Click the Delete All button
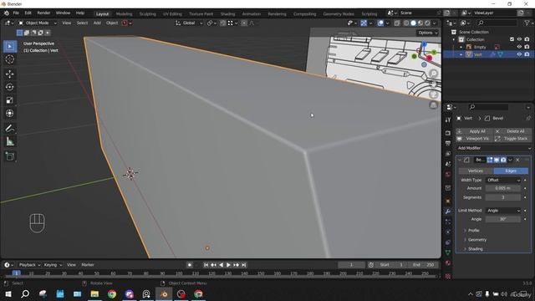Image resolution: width=535 pixels, height=301 pixels. (512, 131)
